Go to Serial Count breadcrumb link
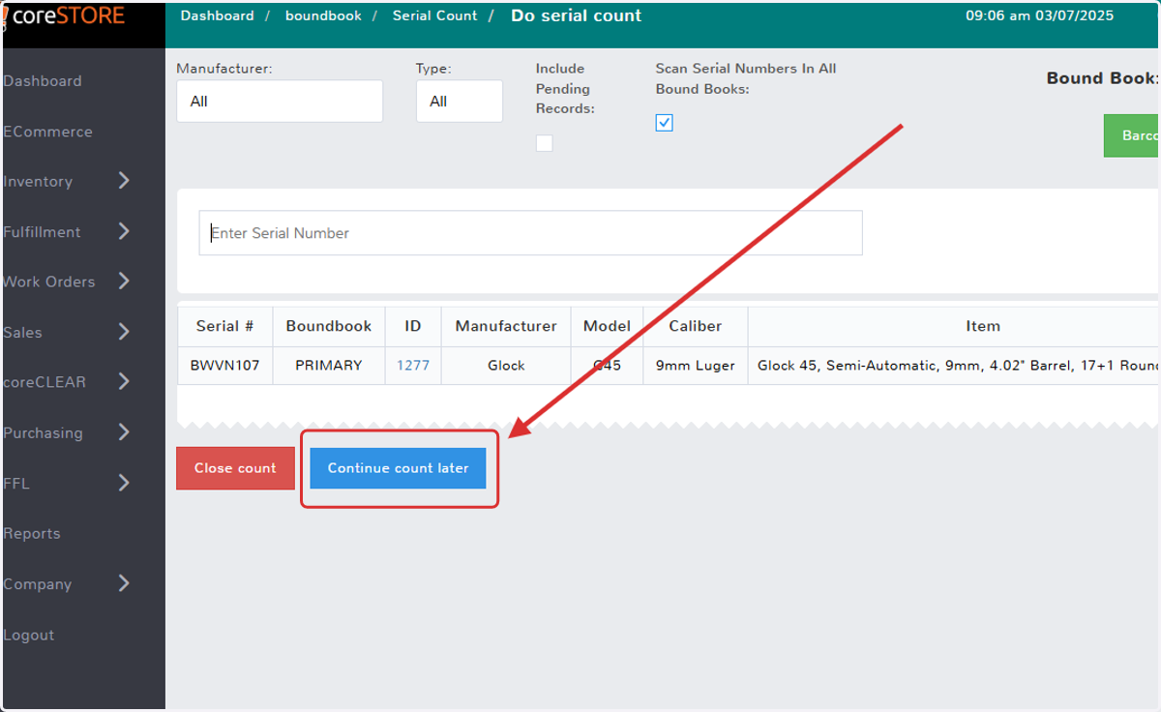This screenshot has width=1161, height=712. (435, 15)
